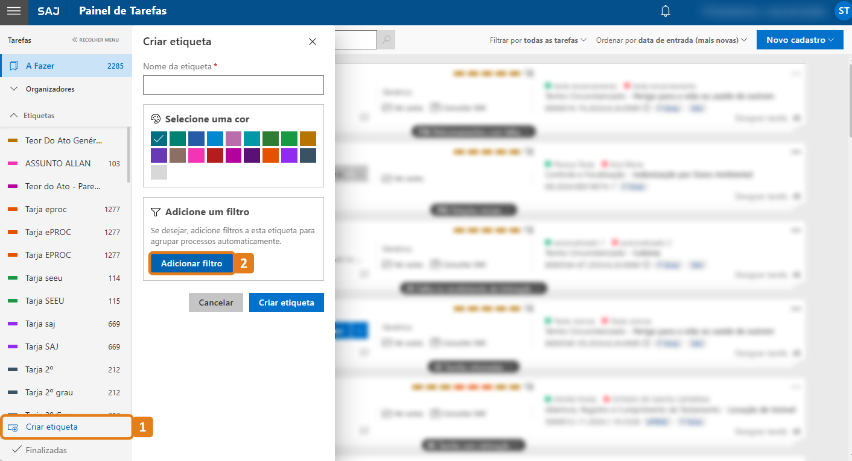This screenshot has height=461, width=852.
Task: Click the blue Criar etiqueta submit button
Action: tap(286, 303)
